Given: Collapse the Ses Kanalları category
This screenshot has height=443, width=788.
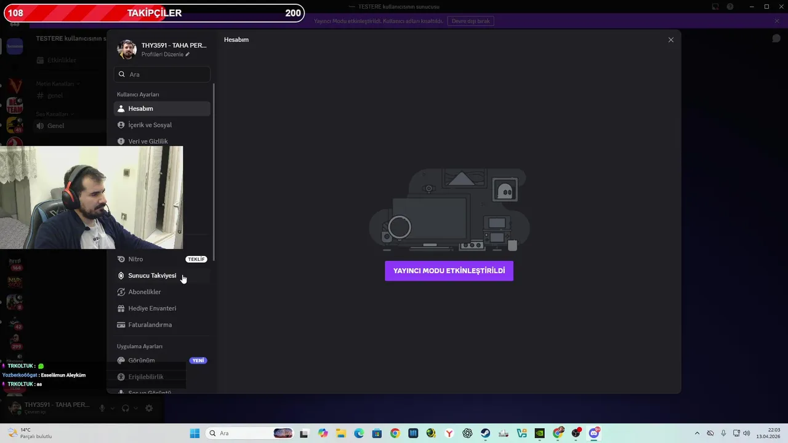Looking at the screenshot, I should click(55, 114).
